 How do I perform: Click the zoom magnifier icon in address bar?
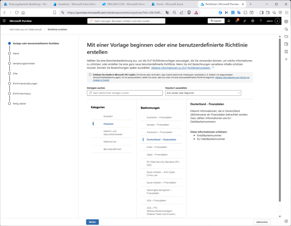tap(174, 12)
